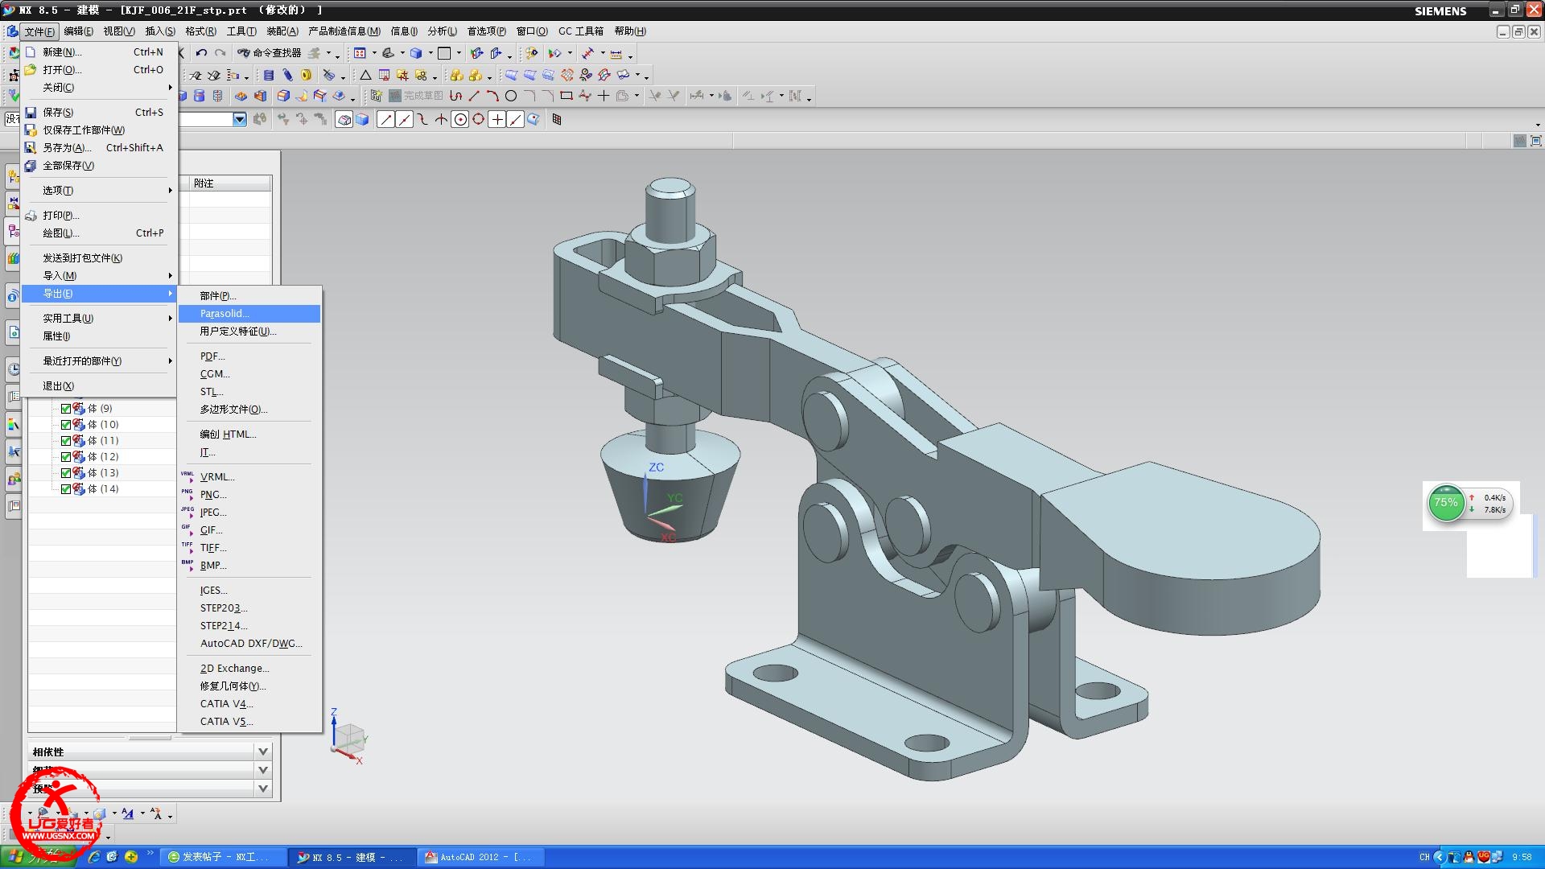Uncheck the 体 (11) checkbox
This screenshot has width=1545, height=869.
[66, 441]
